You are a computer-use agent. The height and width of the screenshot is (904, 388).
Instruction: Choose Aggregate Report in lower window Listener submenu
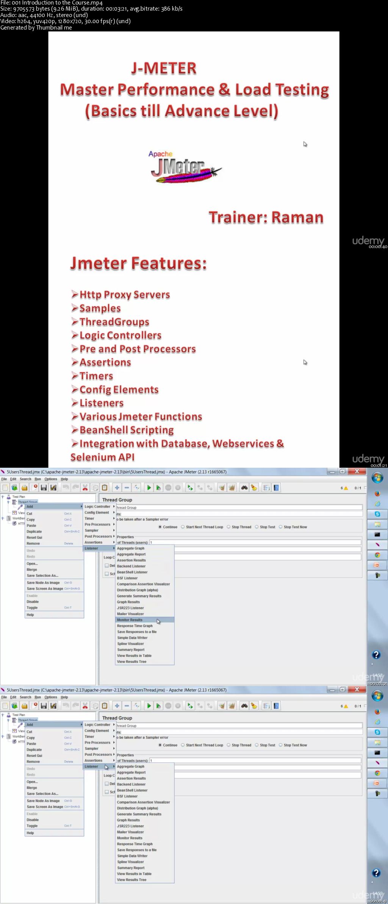(x=144, y=772)
